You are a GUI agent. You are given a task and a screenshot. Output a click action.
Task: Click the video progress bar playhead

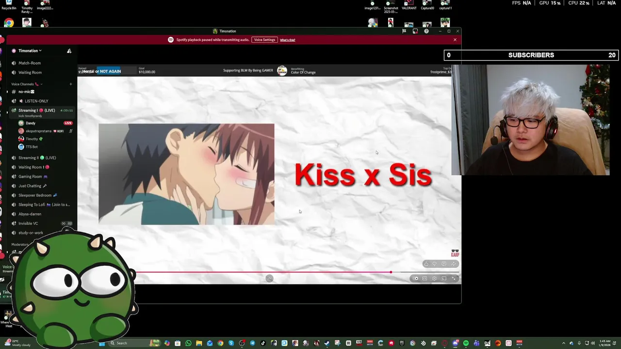(391, 272)
